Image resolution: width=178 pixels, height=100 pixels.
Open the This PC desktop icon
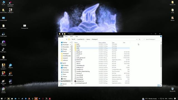[4, 3]
